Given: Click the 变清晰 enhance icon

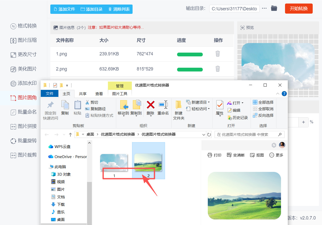Looking at the screenshot, I should [x=236, y=155].
